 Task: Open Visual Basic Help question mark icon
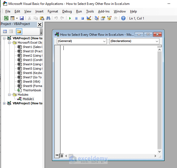point(123,18)
